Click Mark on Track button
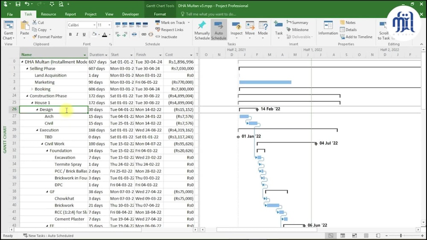This screenshot has height=240, width=427. click(x=170, y=22)
